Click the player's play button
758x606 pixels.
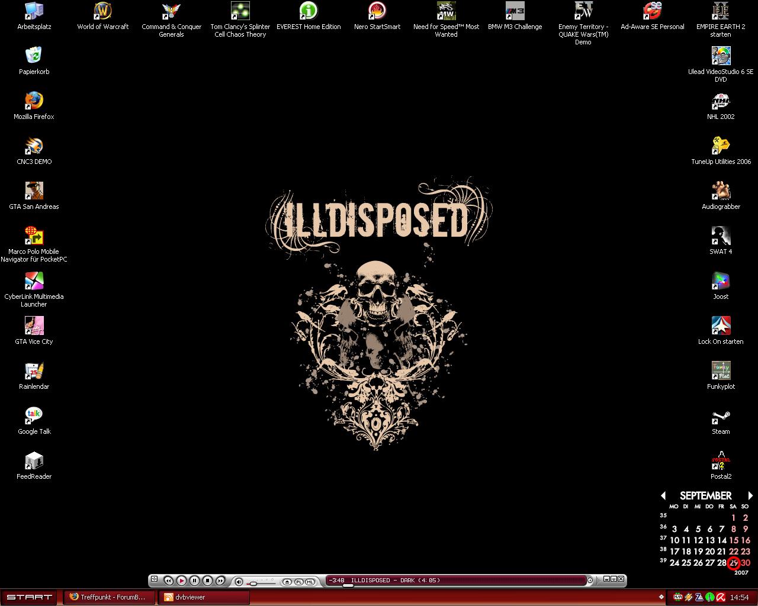coord(181,581)
